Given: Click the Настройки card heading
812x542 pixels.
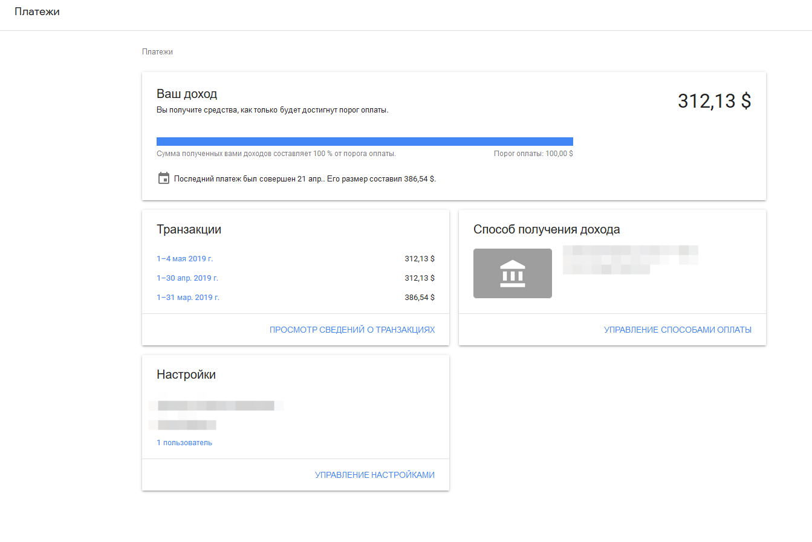Looking at the screenshot, I should (186, 374).
